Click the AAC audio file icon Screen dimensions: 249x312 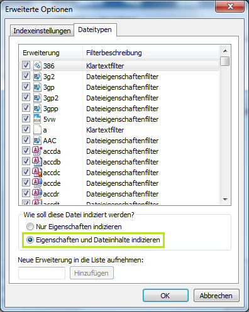pyautogui.click(x=37, y=141)
